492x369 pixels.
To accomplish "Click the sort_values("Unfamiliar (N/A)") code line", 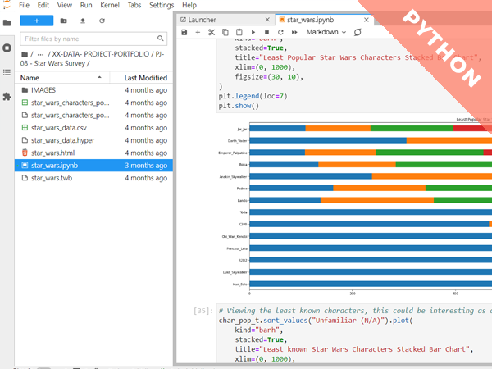I will tap(316, 321).
